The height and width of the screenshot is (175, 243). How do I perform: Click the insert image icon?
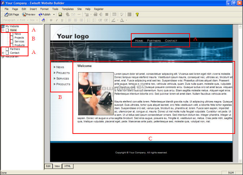[73, 14]
